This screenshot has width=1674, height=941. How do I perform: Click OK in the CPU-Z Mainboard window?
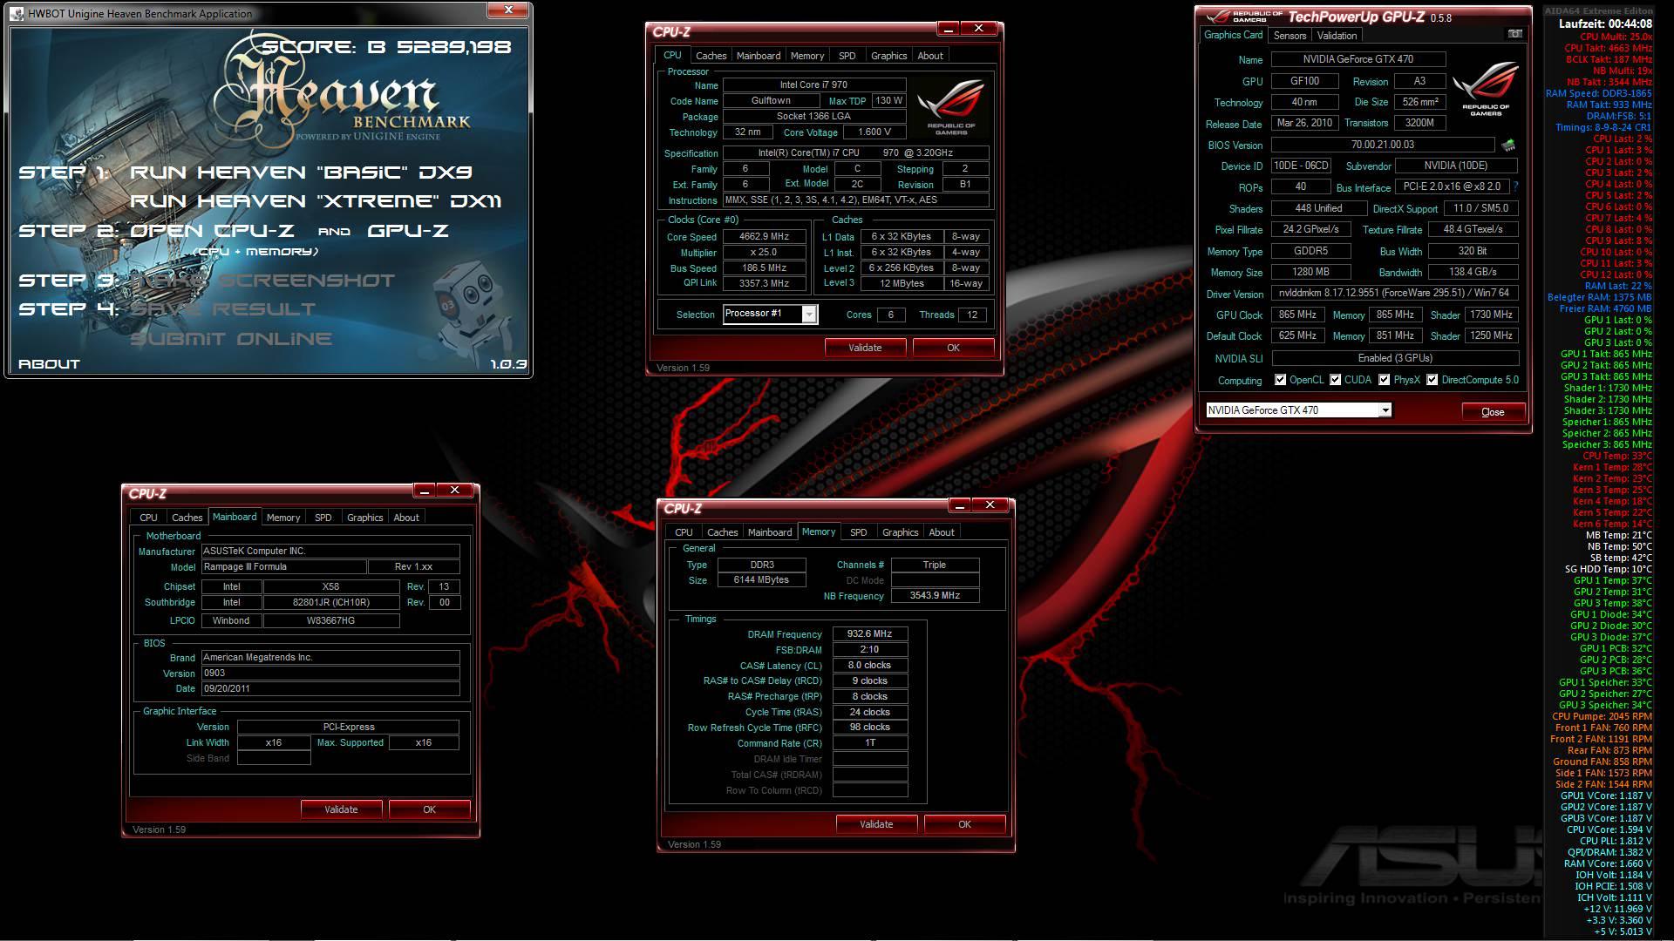pyautogui.click(x=429, y=809)
